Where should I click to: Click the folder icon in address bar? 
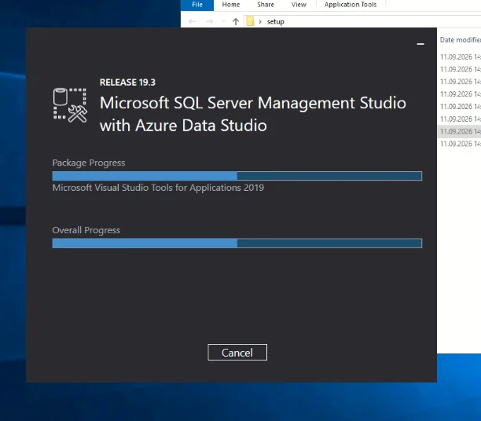point(250,21)
